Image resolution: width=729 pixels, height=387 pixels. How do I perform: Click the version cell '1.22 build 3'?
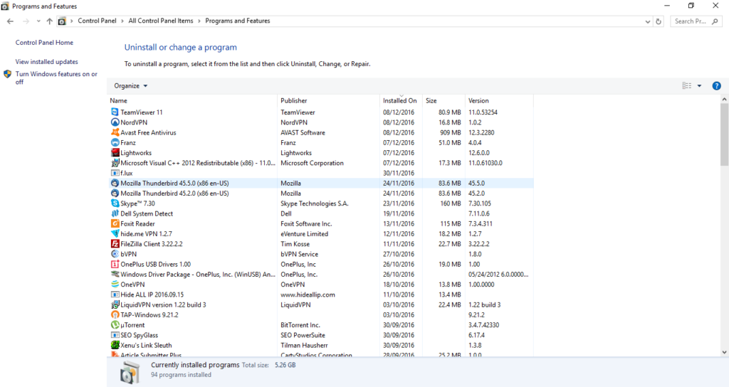pos(484,304)
